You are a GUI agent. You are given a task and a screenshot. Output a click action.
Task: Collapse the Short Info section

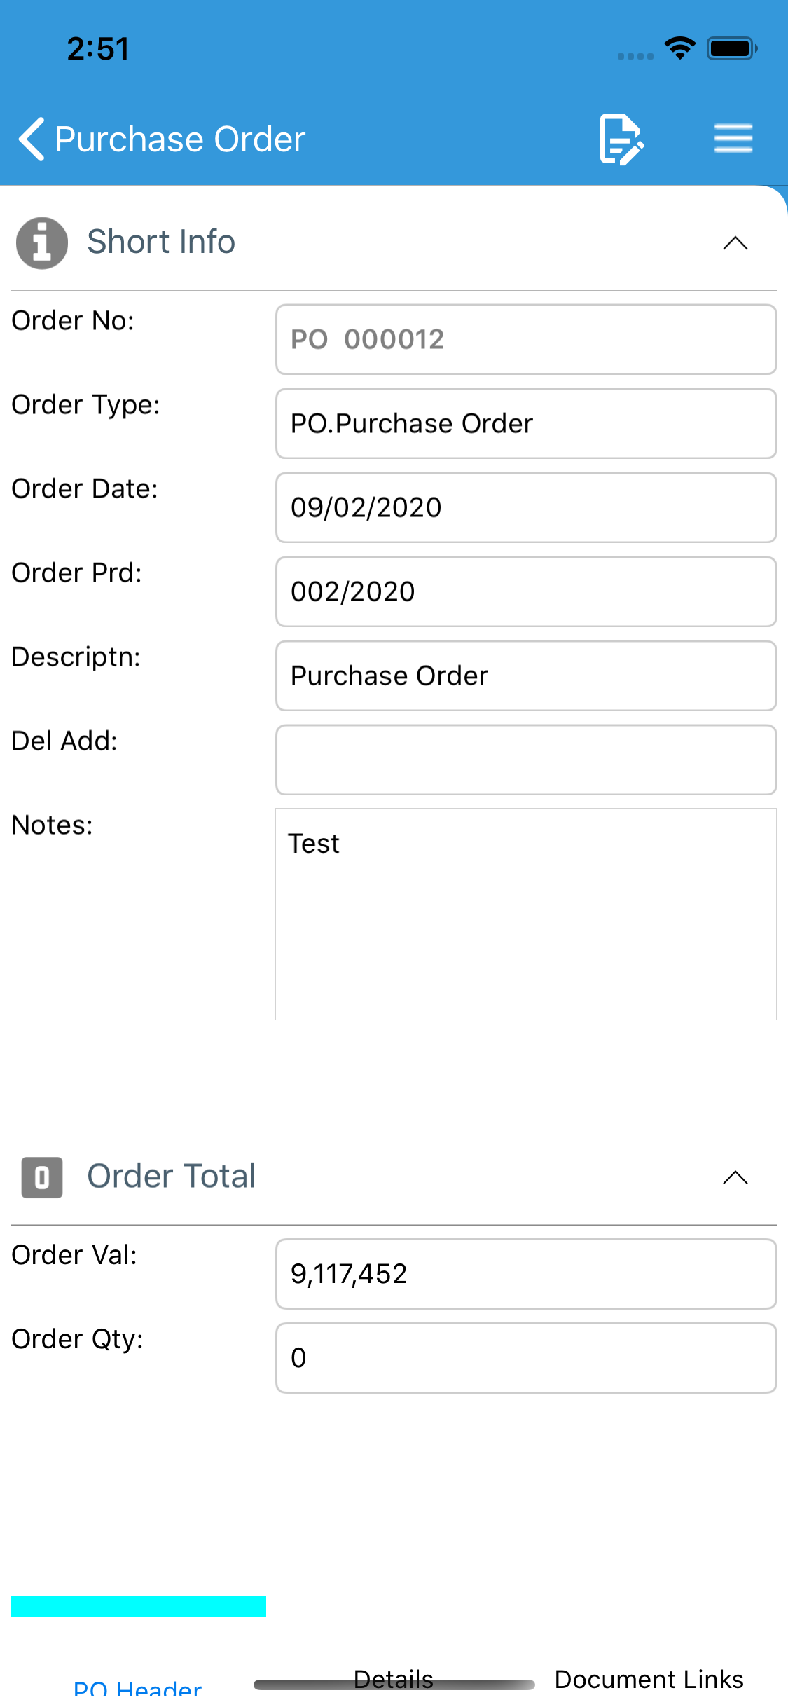[735, 243]
